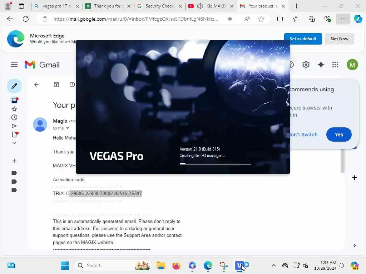
Task: Click 'Set as default' button
Action: pos(303,39)
